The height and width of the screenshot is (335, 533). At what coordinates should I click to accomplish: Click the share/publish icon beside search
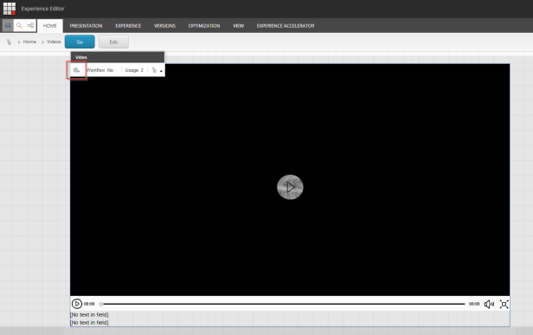[x=30, y=25]
